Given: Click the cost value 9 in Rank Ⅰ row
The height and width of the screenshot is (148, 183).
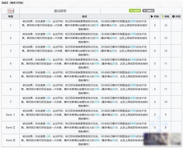Looking at the screenshot, I should pyautogui.click(x=166, y=115).
